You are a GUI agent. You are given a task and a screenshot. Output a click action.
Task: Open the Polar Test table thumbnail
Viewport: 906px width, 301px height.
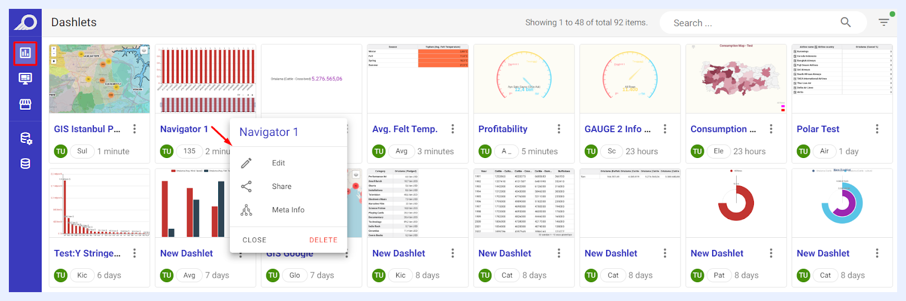(x=842, y=79)
